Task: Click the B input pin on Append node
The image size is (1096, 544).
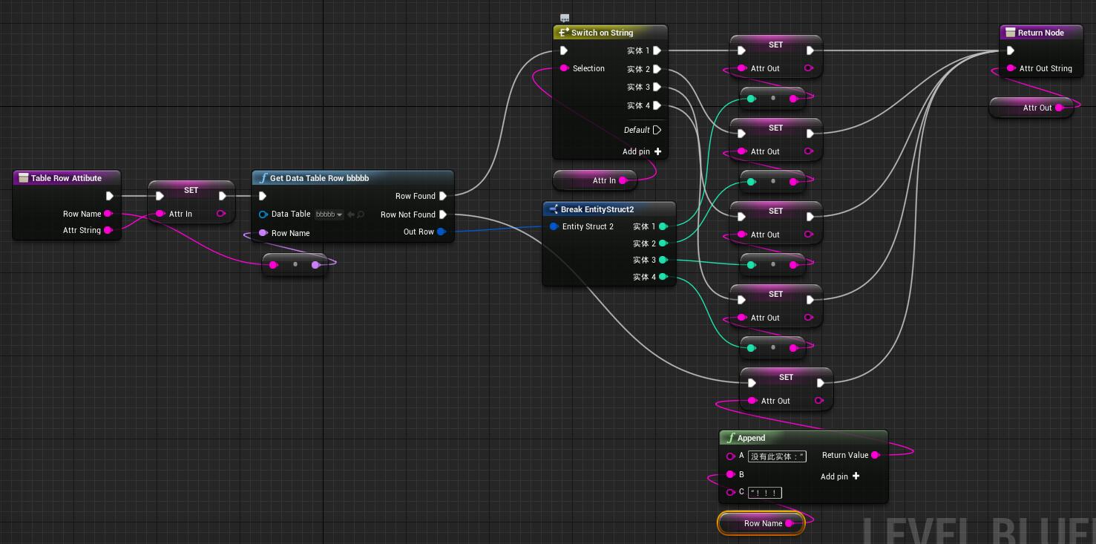Action: 730,474
